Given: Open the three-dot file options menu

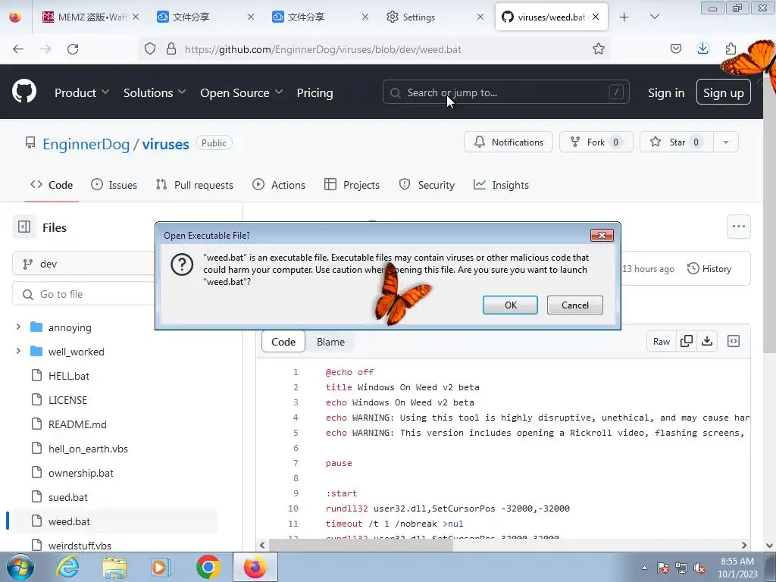Looking at the screenshot, I should pyautogui.click(x=738, y=226).
